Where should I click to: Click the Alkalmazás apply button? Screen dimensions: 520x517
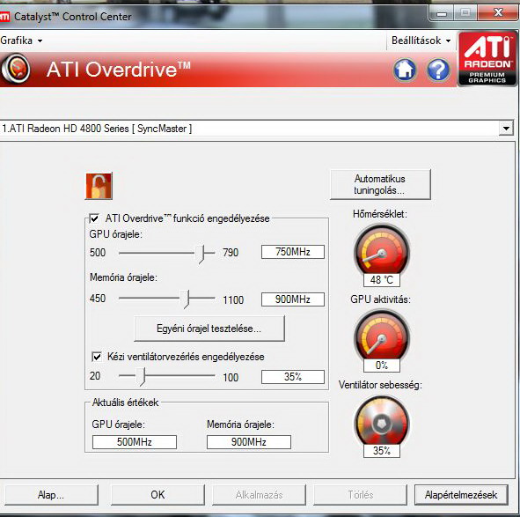(x=259, y=495)
